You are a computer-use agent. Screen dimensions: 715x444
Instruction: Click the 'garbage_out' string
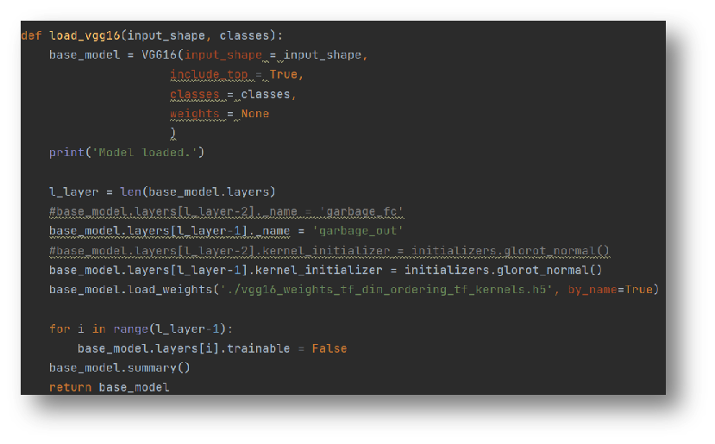[357, 231]
